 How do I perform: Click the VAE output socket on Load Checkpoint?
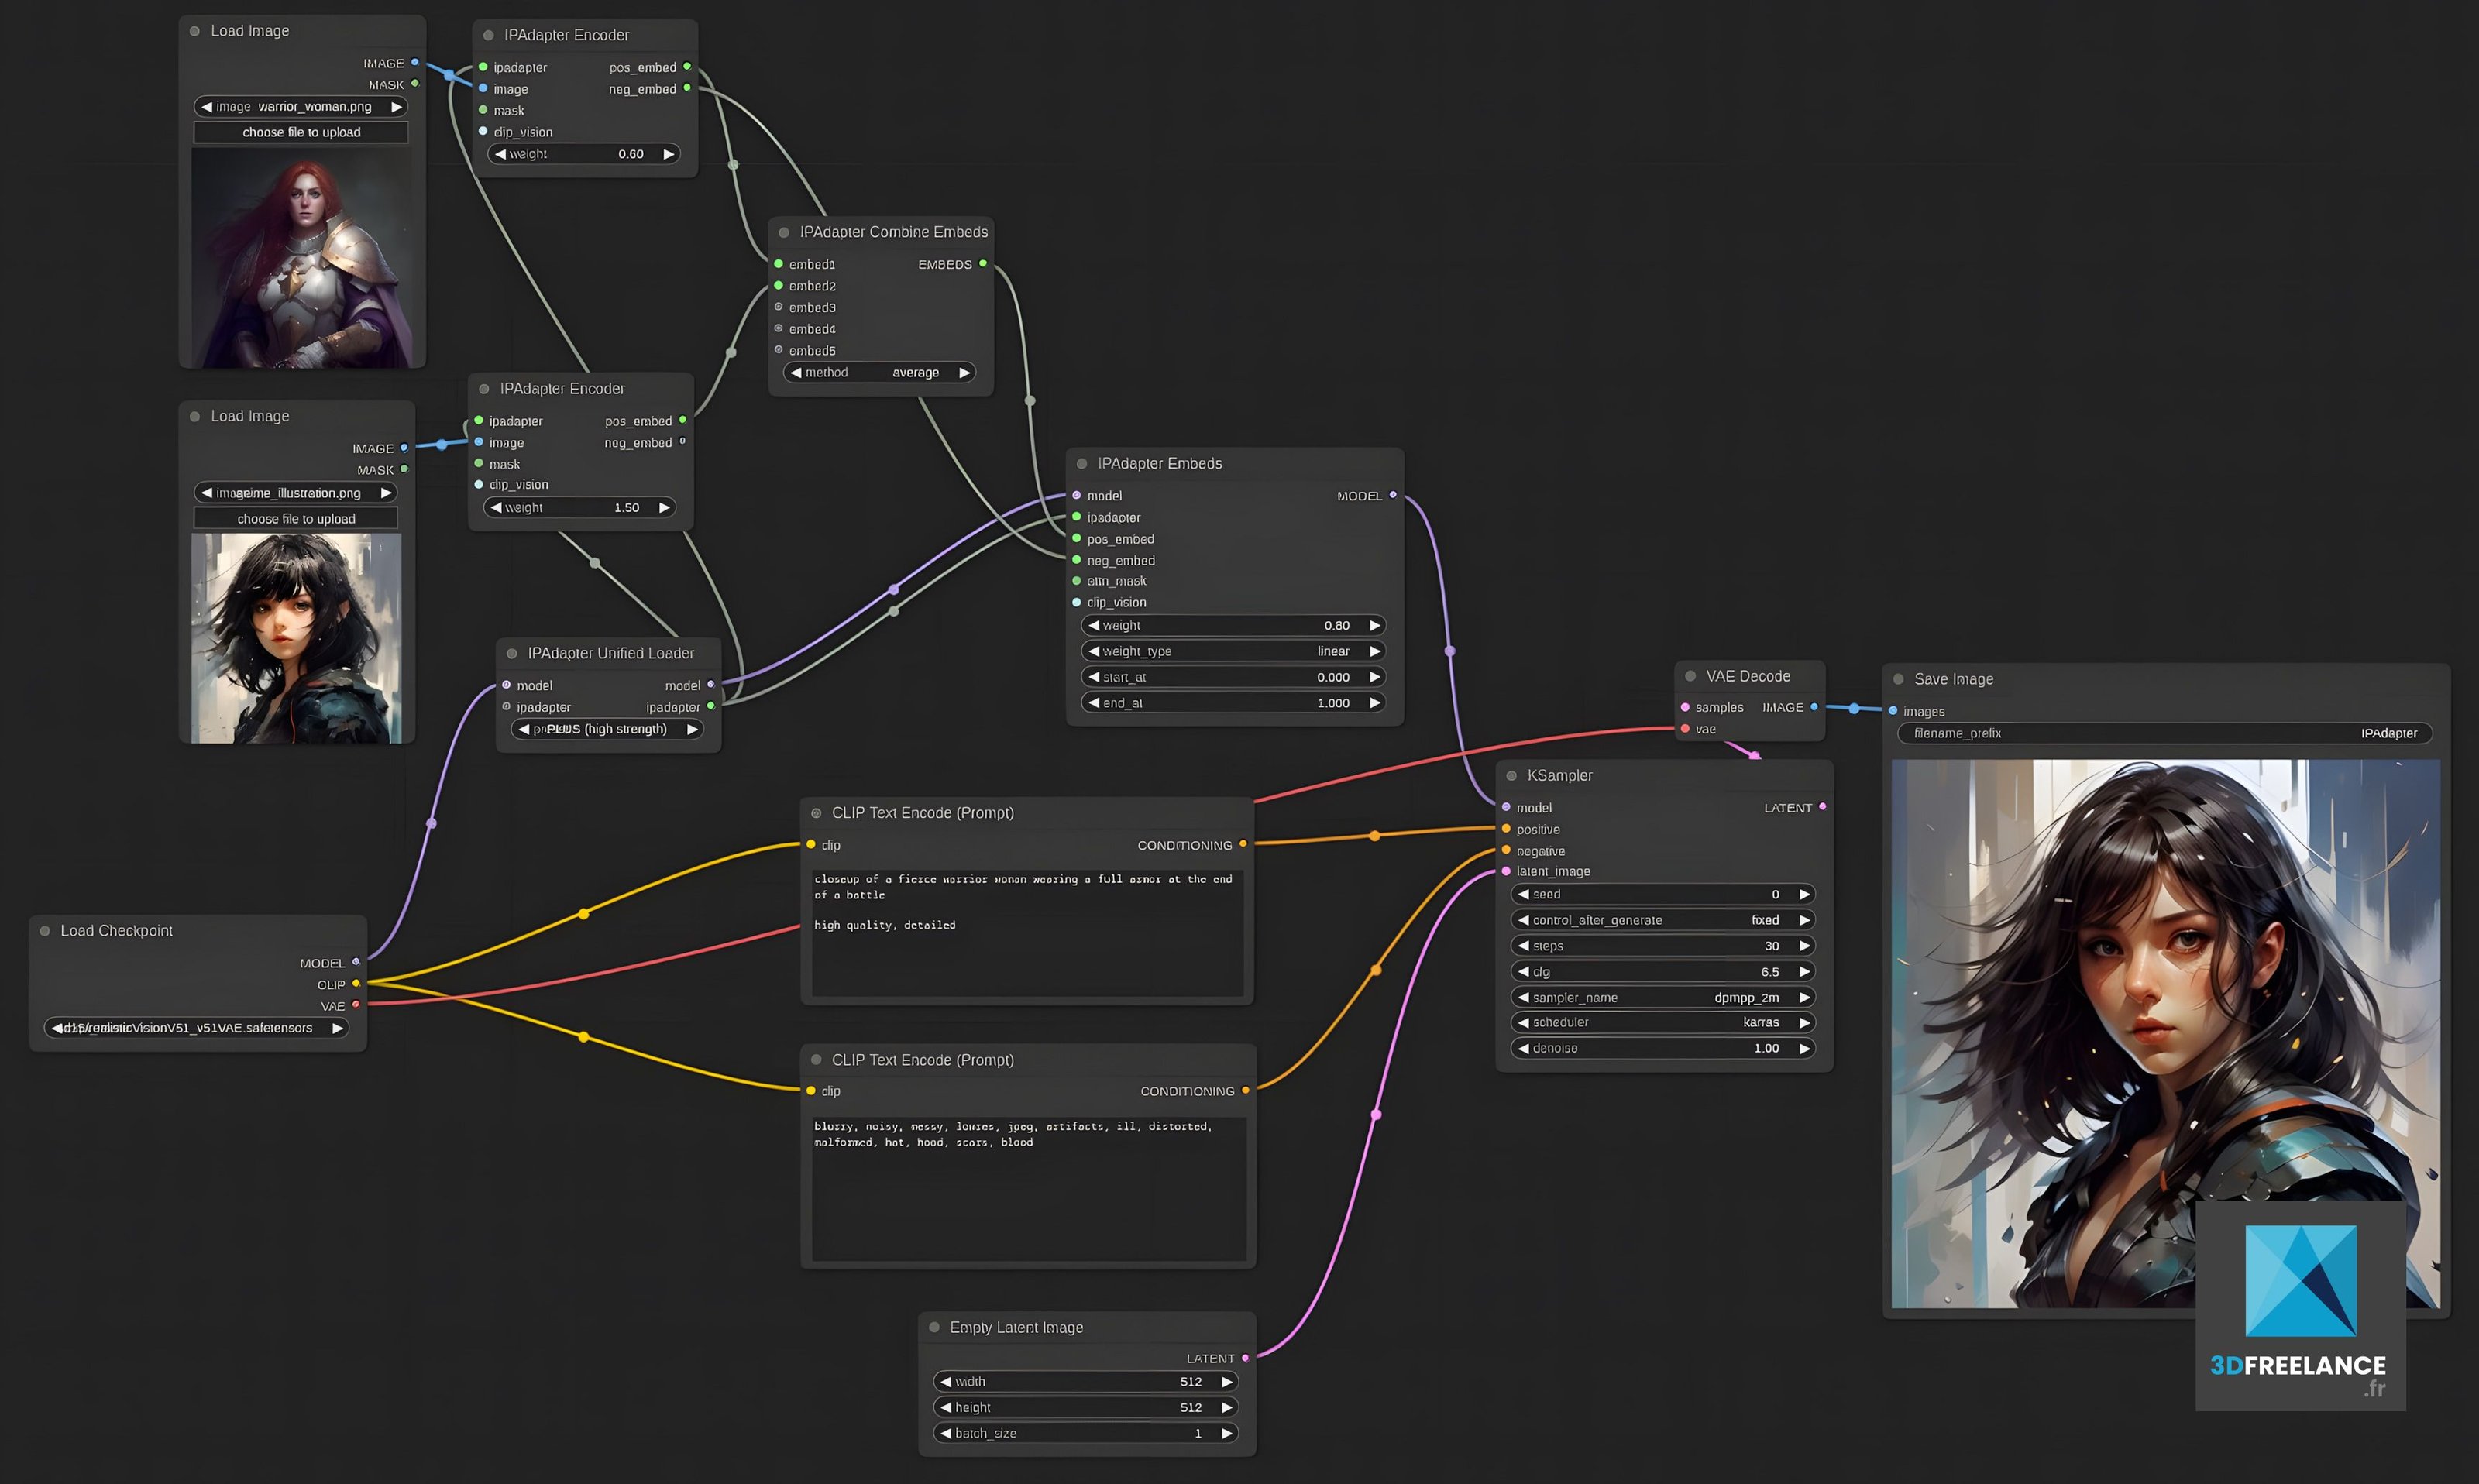pos(356,1005)
